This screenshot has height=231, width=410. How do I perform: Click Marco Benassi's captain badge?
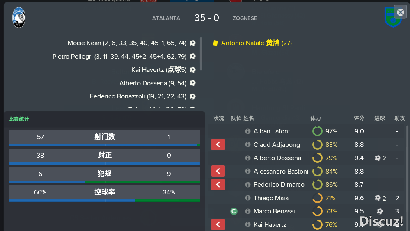[x=234, y=211]
